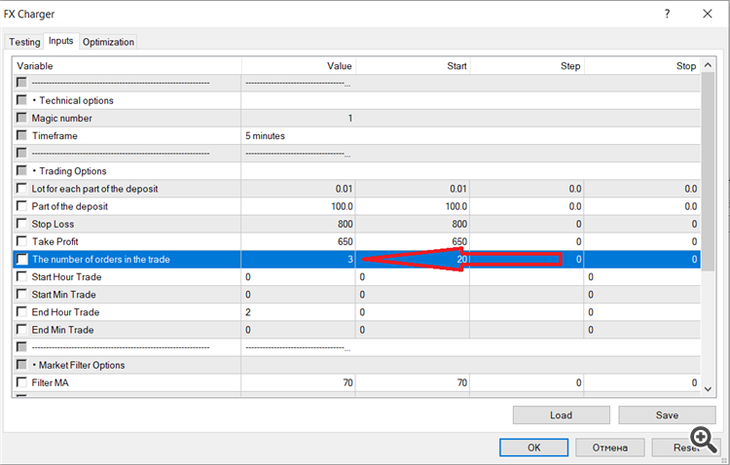The width and height of the screenshot is (730, 465).
Task: Toggle the Take Profit checkbox
Action: click(21, 241)
